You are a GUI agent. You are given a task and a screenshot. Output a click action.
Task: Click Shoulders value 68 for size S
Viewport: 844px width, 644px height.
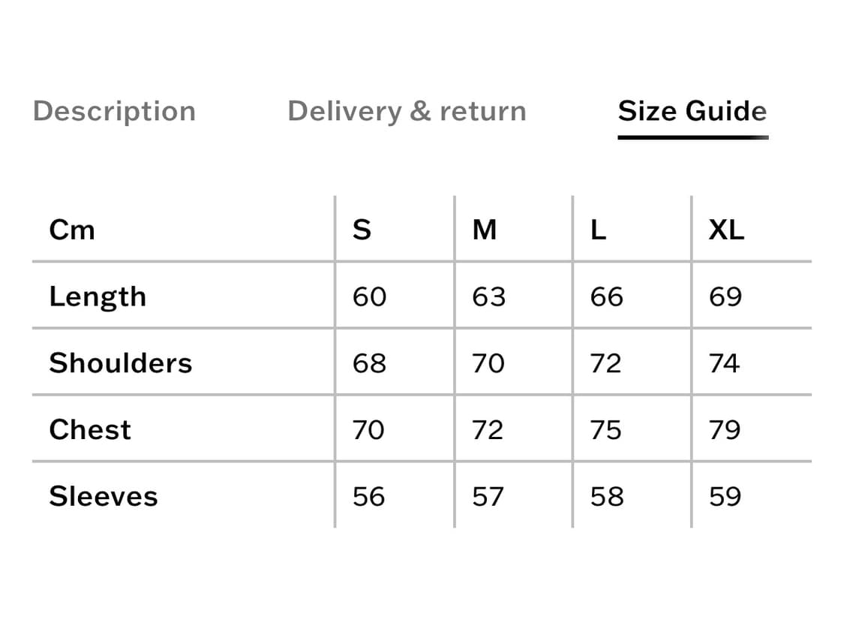click(369, 363)
